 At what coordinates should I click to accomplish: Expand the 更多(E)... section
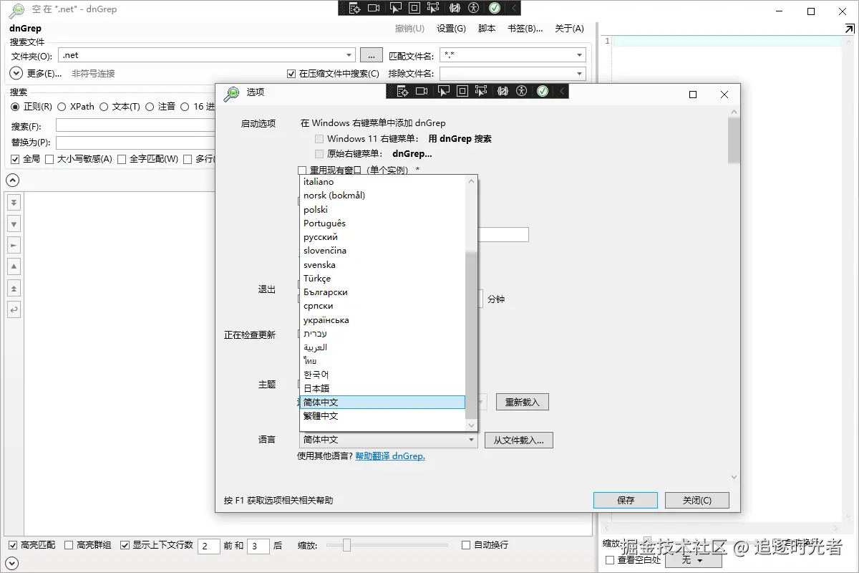coord(16,73)
